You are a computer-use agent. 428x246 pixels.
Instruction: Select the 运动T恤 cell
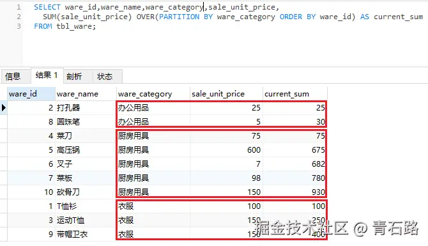click(x=86, y=220)
